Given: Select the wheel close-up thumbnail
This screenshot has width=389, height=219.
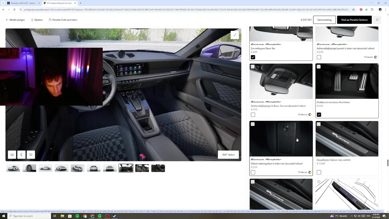Looking at the screenshot, I should point(29,168).
